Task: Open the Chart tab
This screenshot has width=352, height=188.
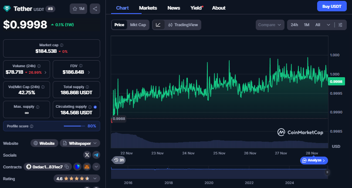Action: (x=122, y=8)
